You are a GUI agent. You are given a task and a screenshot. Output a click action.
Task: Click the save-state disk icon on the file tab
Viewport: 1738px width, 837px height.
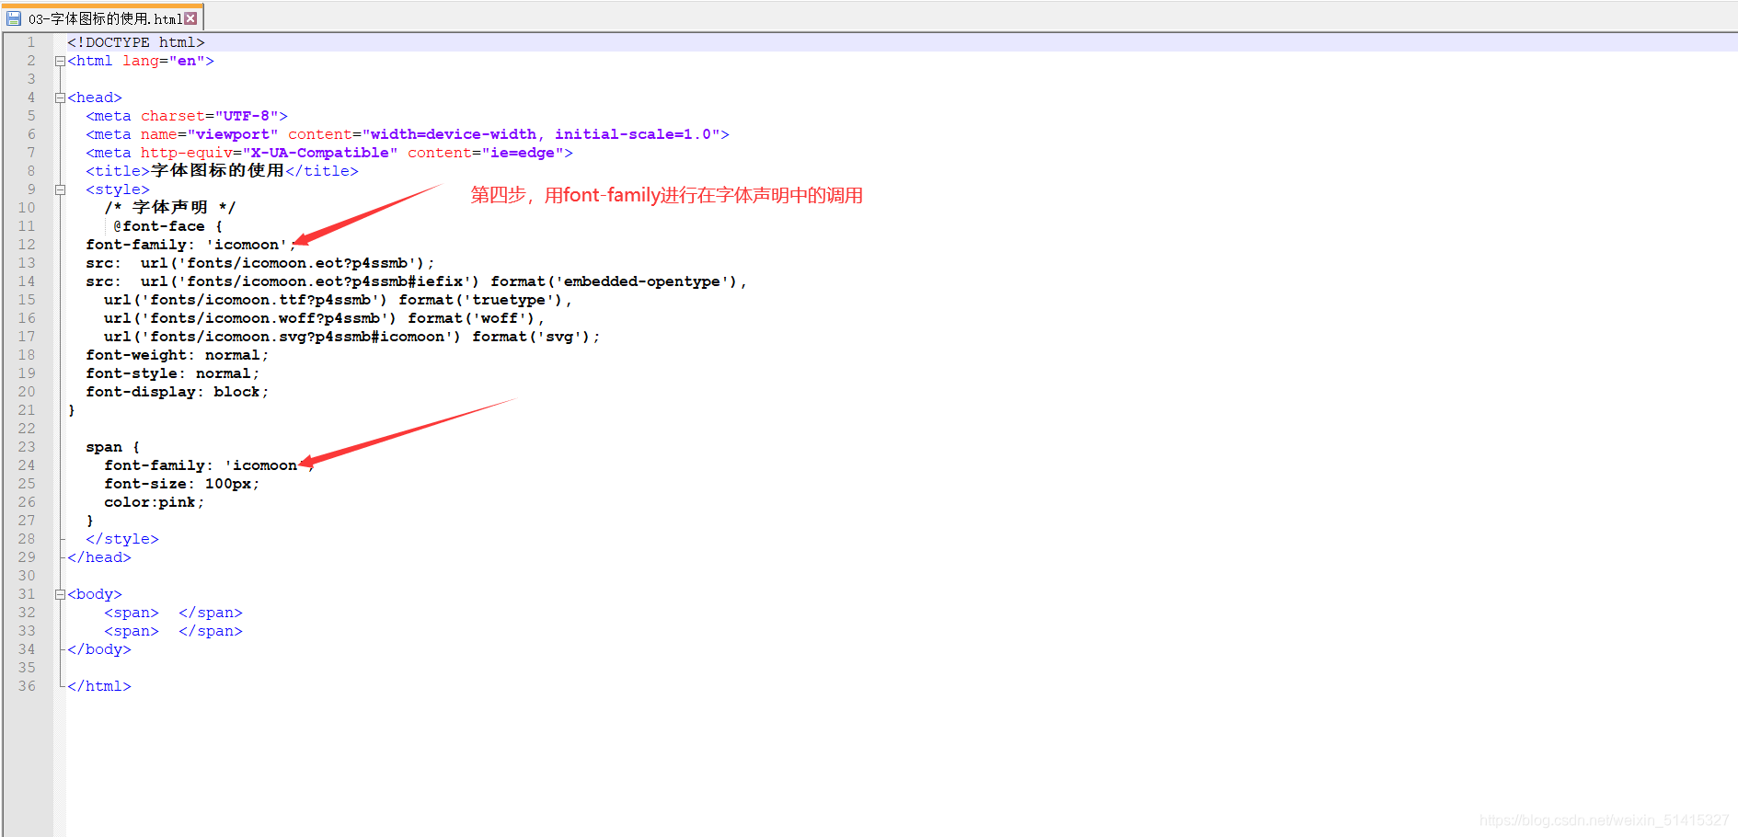click(14, 18)
